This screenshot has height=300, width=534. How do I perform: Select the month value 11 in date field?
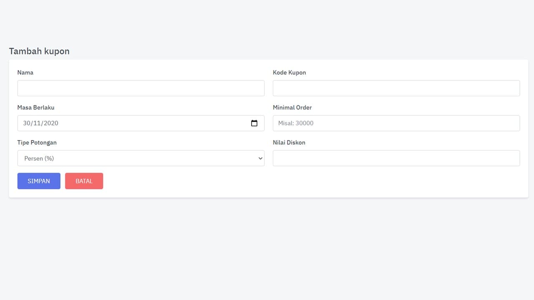(37, 123)
